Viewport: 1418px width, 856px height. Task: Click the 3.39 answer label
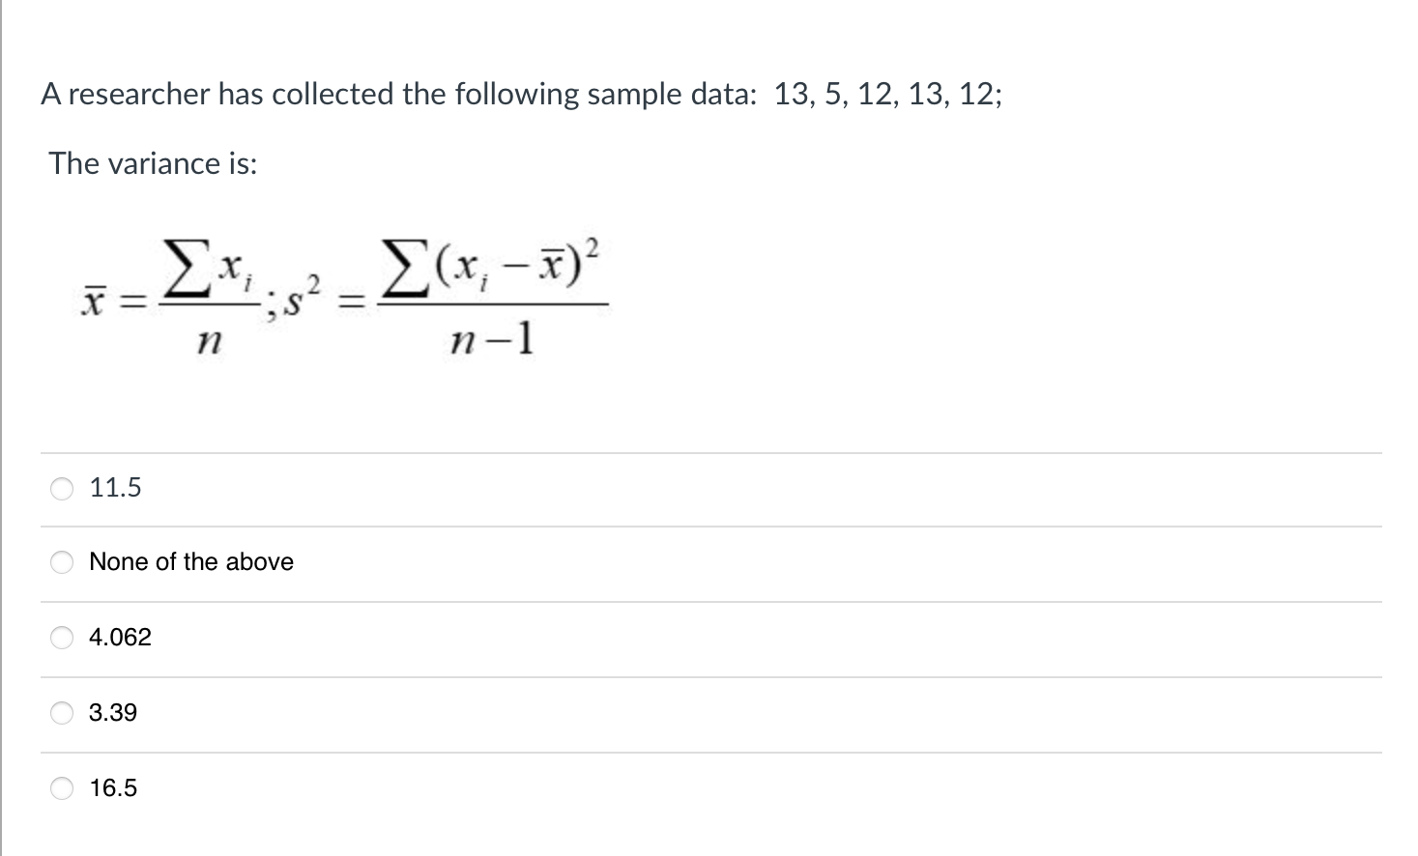coord(112,712)
